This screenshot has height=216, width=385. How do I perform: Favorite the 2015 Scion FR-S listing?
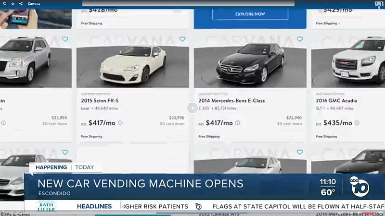(182, 39)
